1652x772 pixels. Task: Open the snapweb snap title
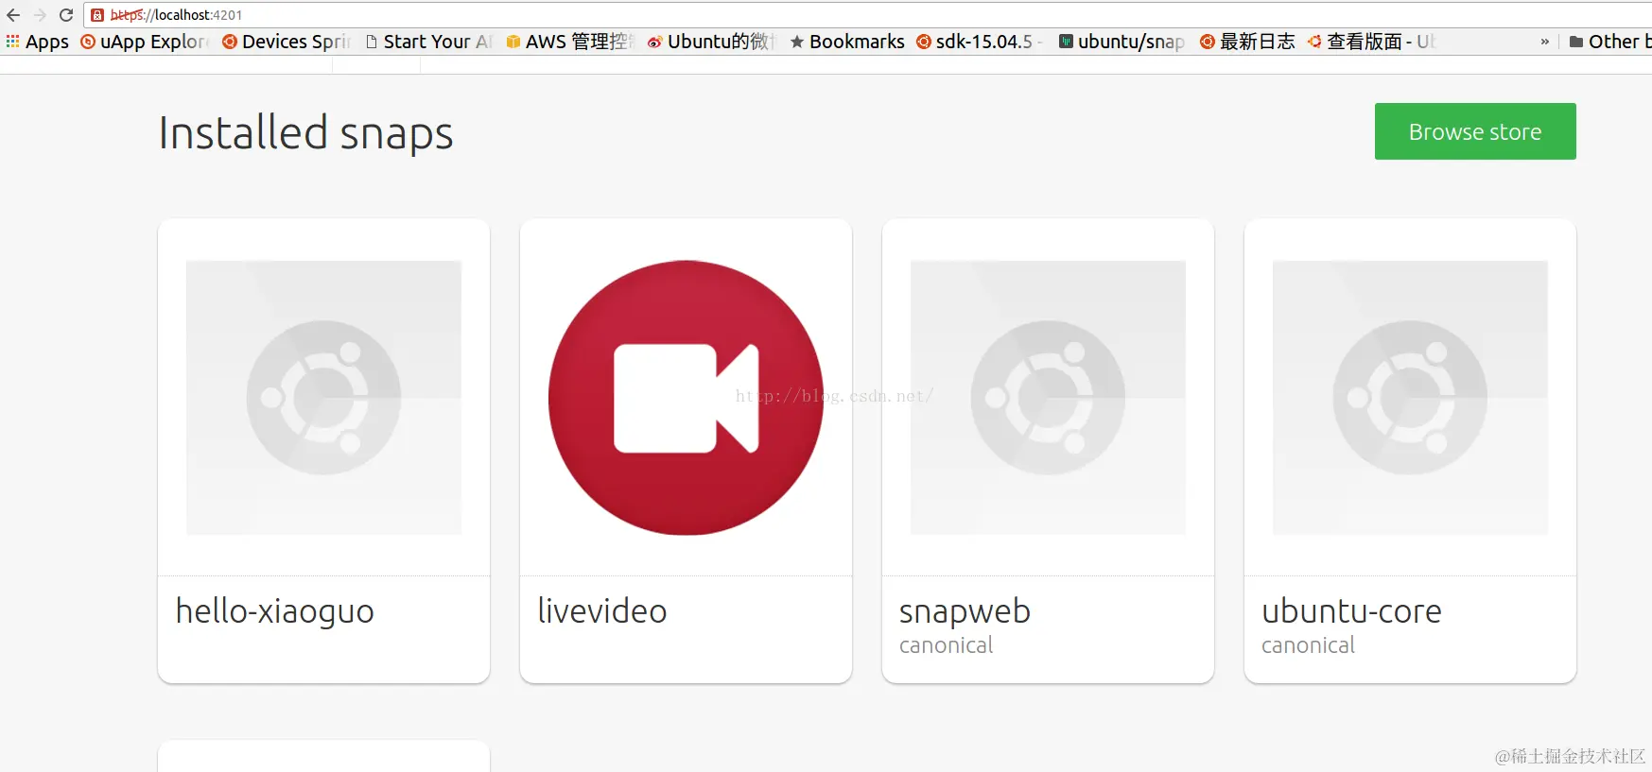click(x=965, y=611)
